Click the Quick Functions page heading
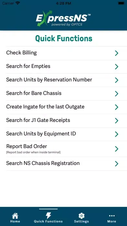Image resolution: width=127 pixels, height=226 pixels. pos(64,39)
